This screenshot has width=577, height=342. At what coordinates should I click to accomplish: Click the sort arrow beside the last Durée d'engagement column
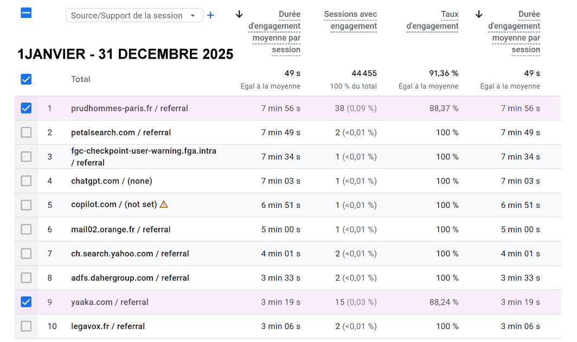[479, 14]
